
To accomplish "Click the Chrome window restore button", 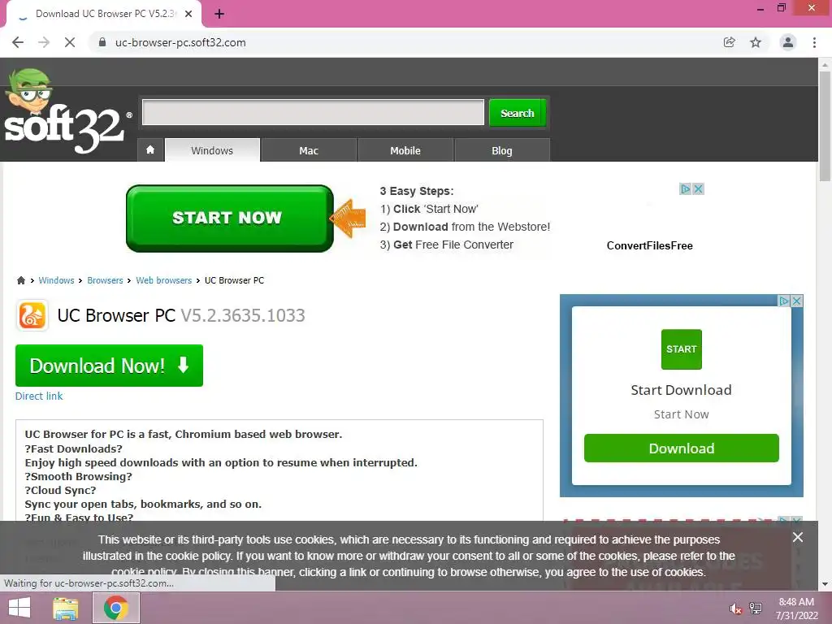I will point(781,8).
